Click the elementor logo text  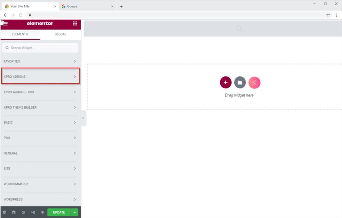pyautogui.click(x=40, y=23)
